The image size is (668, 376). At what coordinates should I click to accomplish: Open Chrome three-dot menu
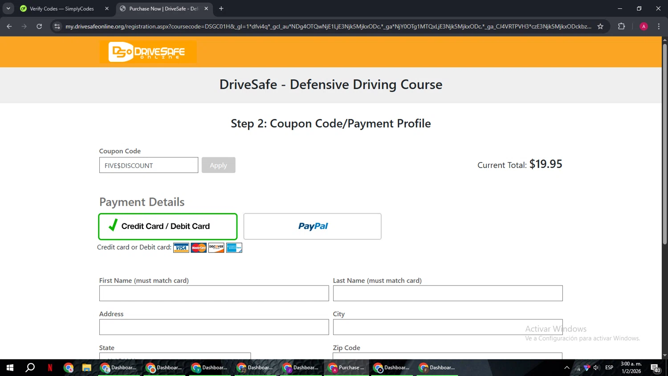click(x=659, y=26)
